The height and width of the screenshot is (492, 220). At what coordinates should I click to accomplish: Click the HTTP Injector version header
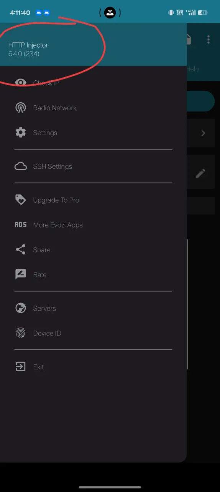[28, 49]
